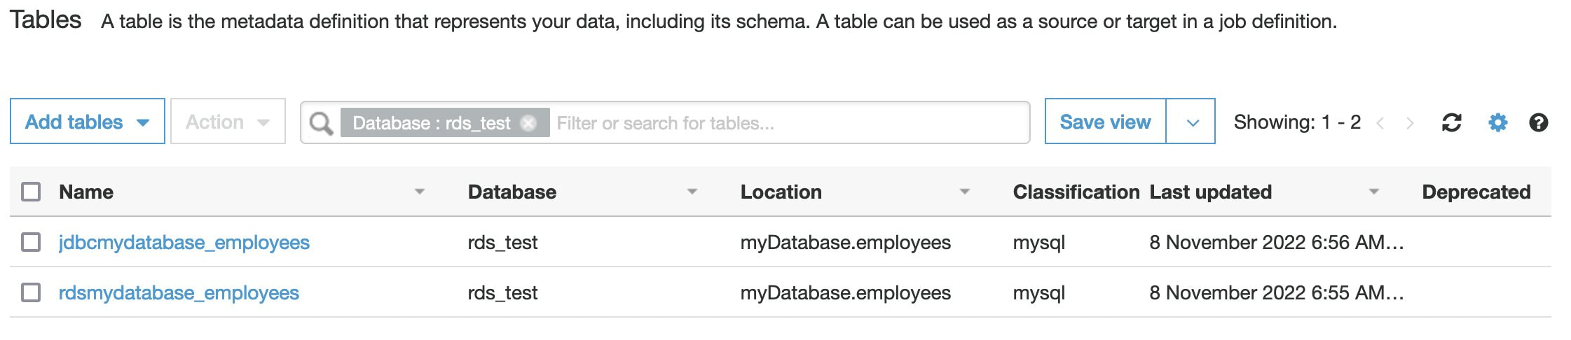
Task: Expand the Save view options arrow
Action: point(1191,122)
